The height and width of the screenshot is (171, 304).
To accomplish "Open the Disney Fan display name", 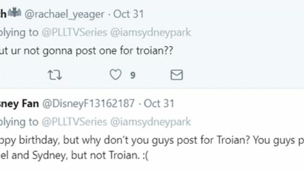I will pos(19,104).
